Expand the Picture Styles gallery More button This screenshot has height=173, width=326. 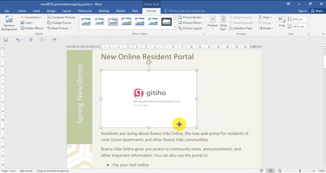tap(175, 28)
